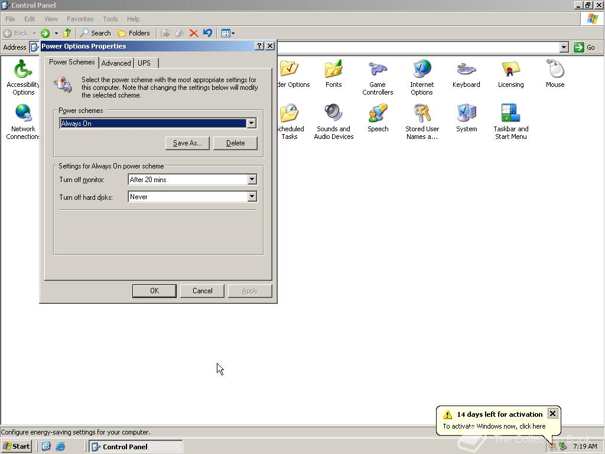The width and height of the screenshot is (605, 454).
Task: Switch to the Advanced tab
Action: click(116, 63)
